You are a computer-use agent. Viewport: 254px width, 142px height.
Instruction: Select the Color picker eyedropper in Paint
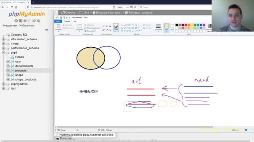coord(107,30)
